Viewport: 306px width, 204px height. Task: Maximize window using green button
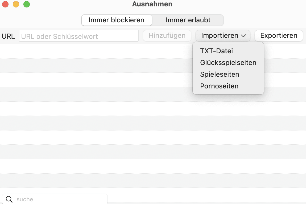27,4
